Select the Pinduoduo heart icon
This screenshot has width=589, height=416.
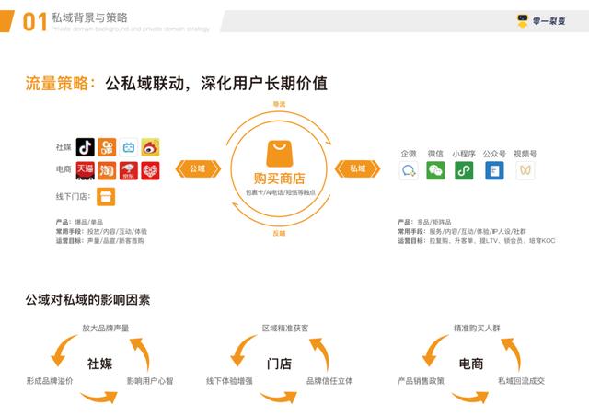[x=150, y=170]
